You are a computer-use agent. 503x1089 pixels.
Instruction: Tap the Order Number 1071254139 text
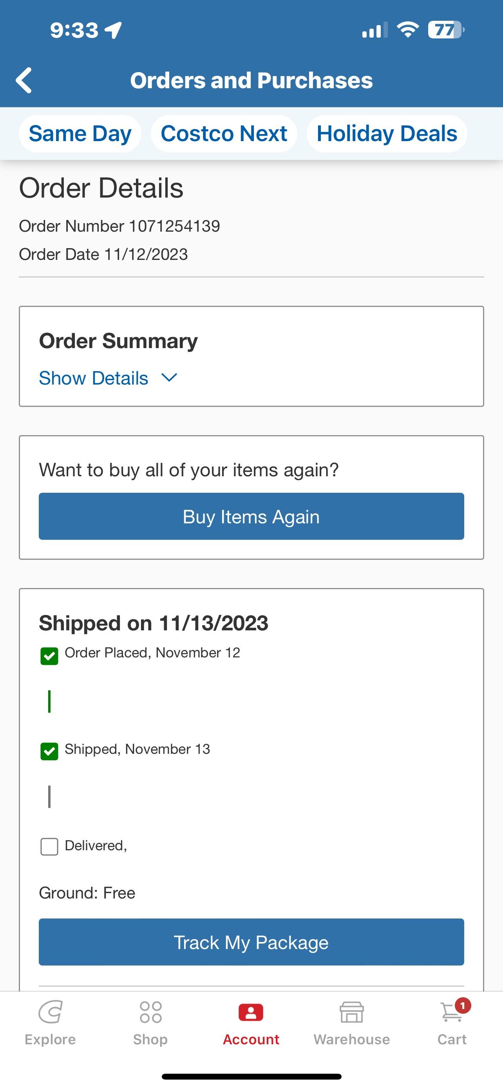tap(119, 226)
